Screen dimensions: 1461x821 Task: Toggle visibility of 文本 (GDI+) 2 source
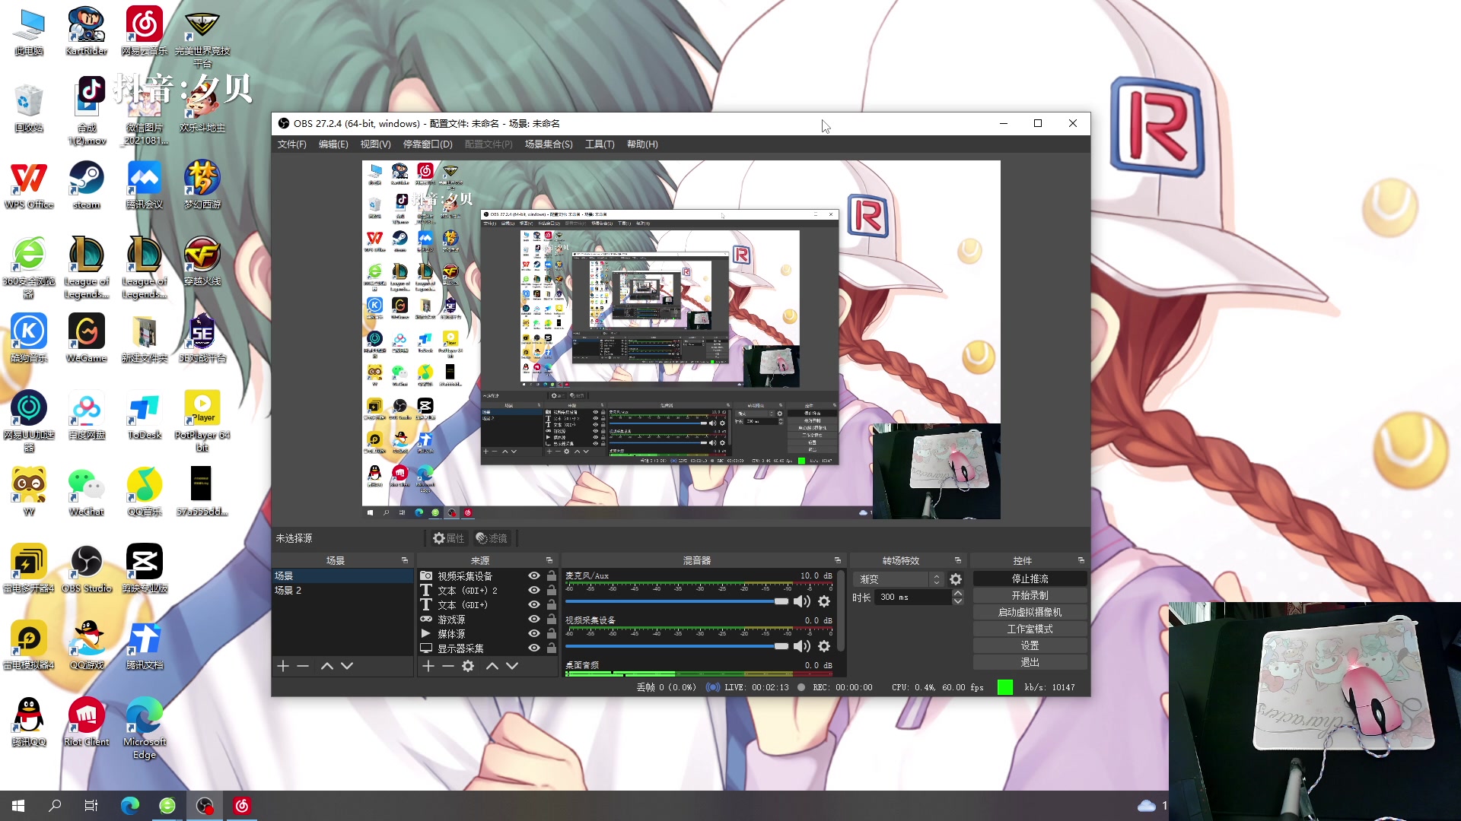(x=534, y=591)
